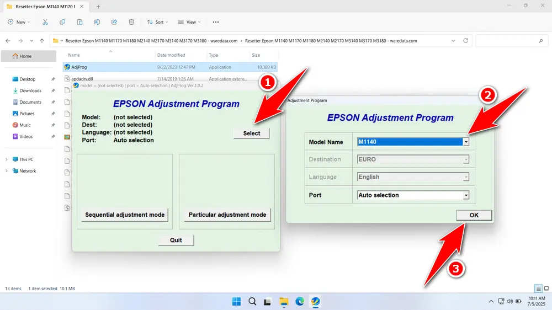552x310 pixels.
Task: Open recent locations chevron
Action: (x=31, y=41)
